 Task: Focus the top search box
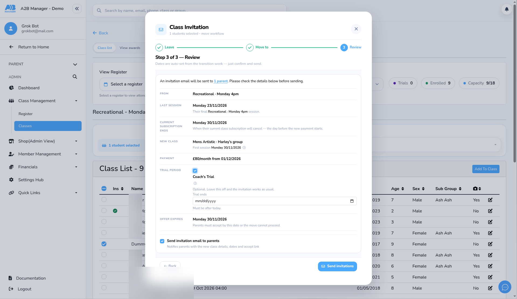coord(190,10)
